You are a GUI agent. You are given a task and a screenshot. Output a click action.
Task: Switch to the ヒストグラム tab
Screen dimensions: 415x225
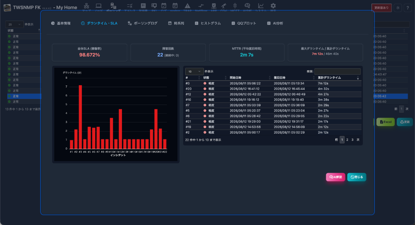click(x=208, y=23)
